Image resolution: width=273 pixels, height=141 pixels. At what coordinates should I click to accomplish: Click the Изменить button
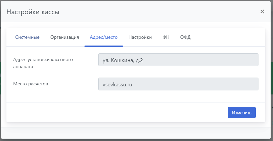pyautogui.click(x=242, y=113)
